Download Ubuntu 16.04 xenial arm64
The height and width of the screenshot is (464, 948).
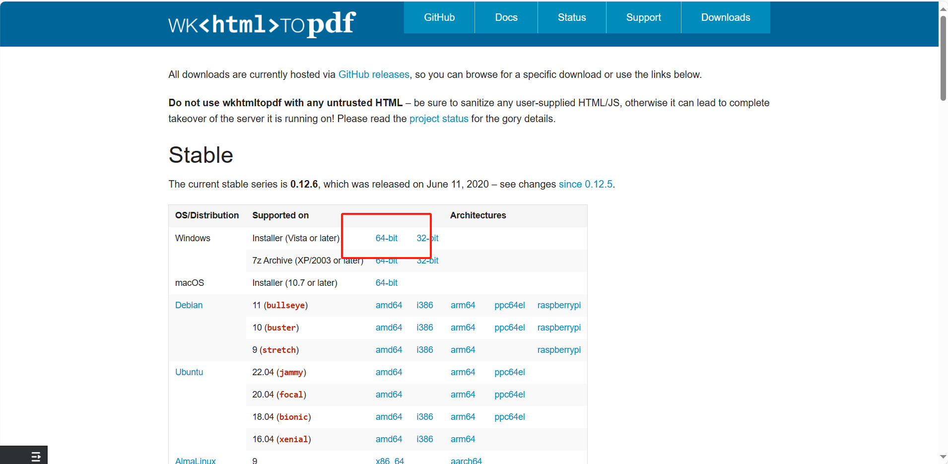[x=463, y=439]
